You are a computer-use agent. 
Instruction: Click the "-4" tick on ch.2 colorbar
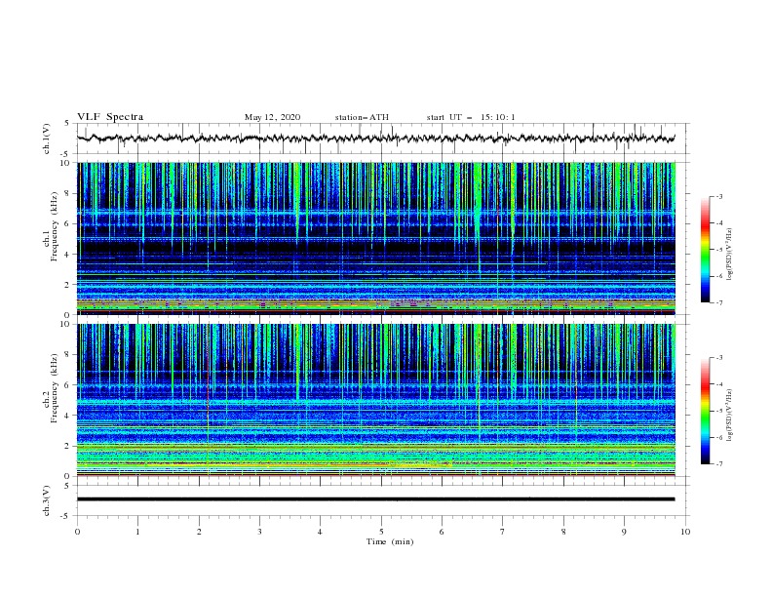point(718,384)
